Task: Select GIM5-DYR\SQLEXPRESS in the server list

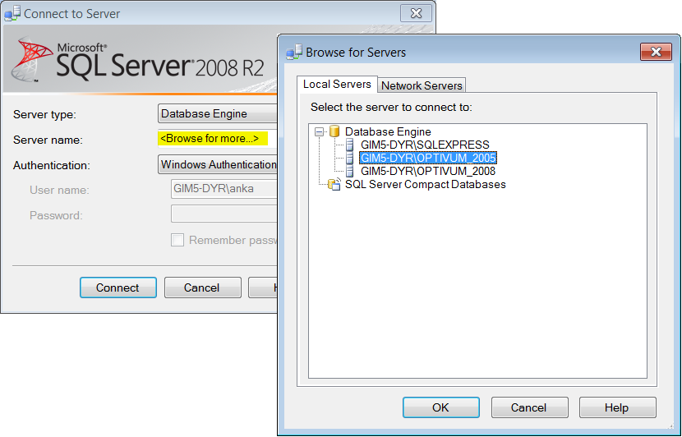Action: [x=425, y=145]
